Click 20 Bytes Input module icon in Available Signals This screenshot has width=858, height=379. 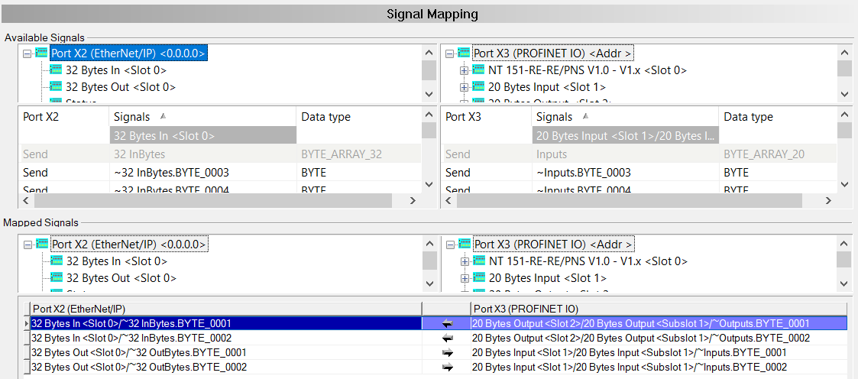[479, 86]
